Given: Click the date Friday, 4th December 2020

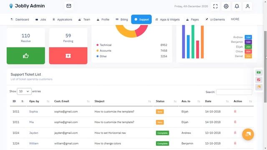Looking at the screenshot, I should tap(191, 6).
